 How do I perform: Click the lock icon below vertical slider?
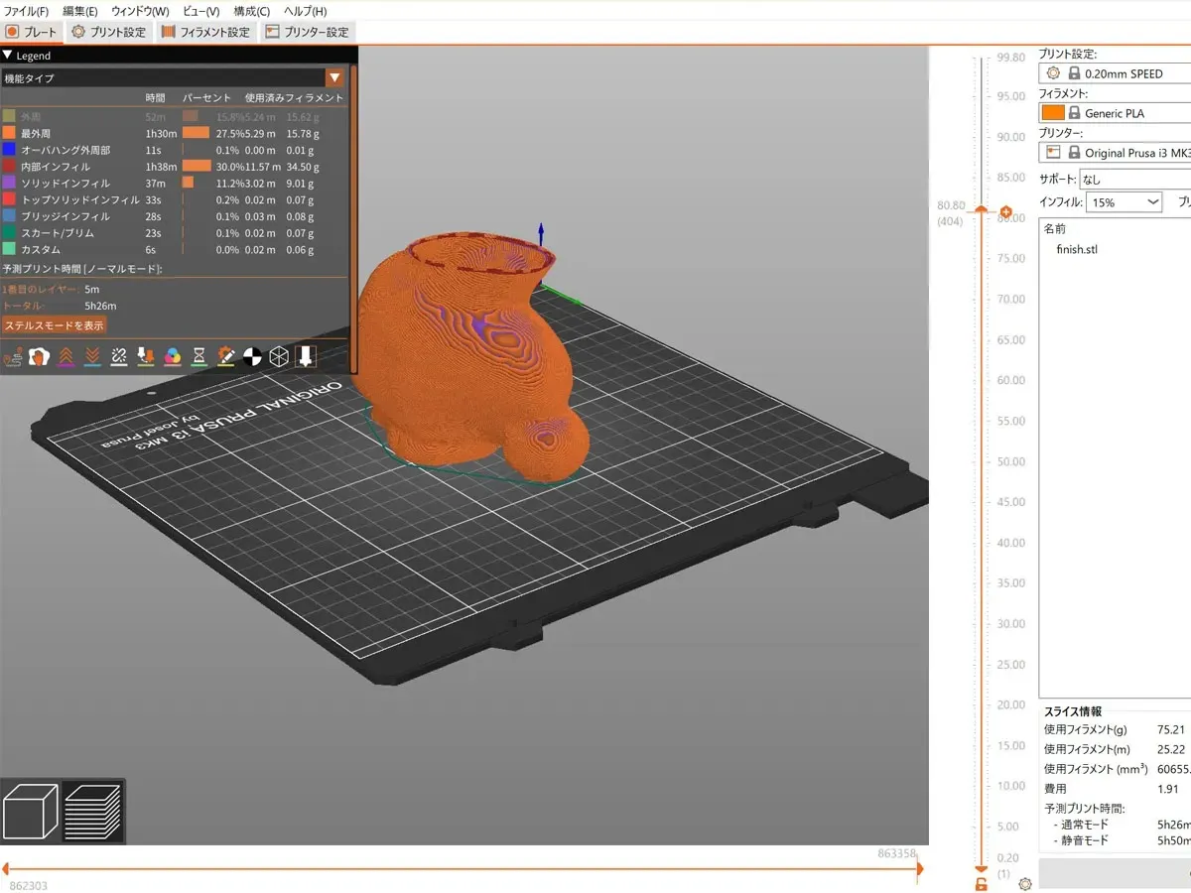[981, 884]
